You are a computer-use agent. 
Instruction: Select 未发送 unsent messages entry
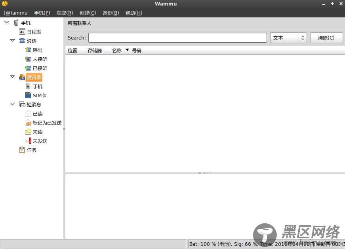tap(40, 141)
